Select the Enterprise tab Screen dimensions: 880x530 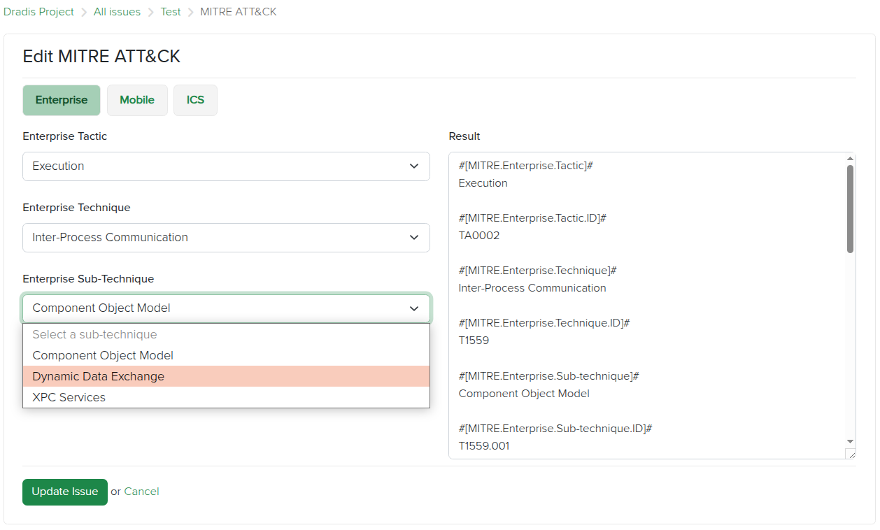point(61,100)
